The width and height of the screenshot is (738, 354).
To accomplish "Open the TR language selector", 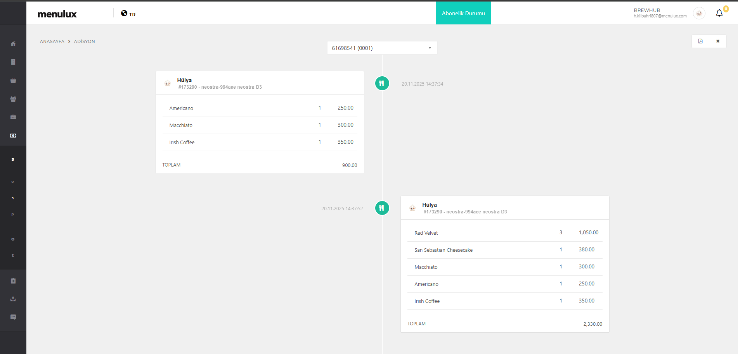I will [x=128, y=14].
